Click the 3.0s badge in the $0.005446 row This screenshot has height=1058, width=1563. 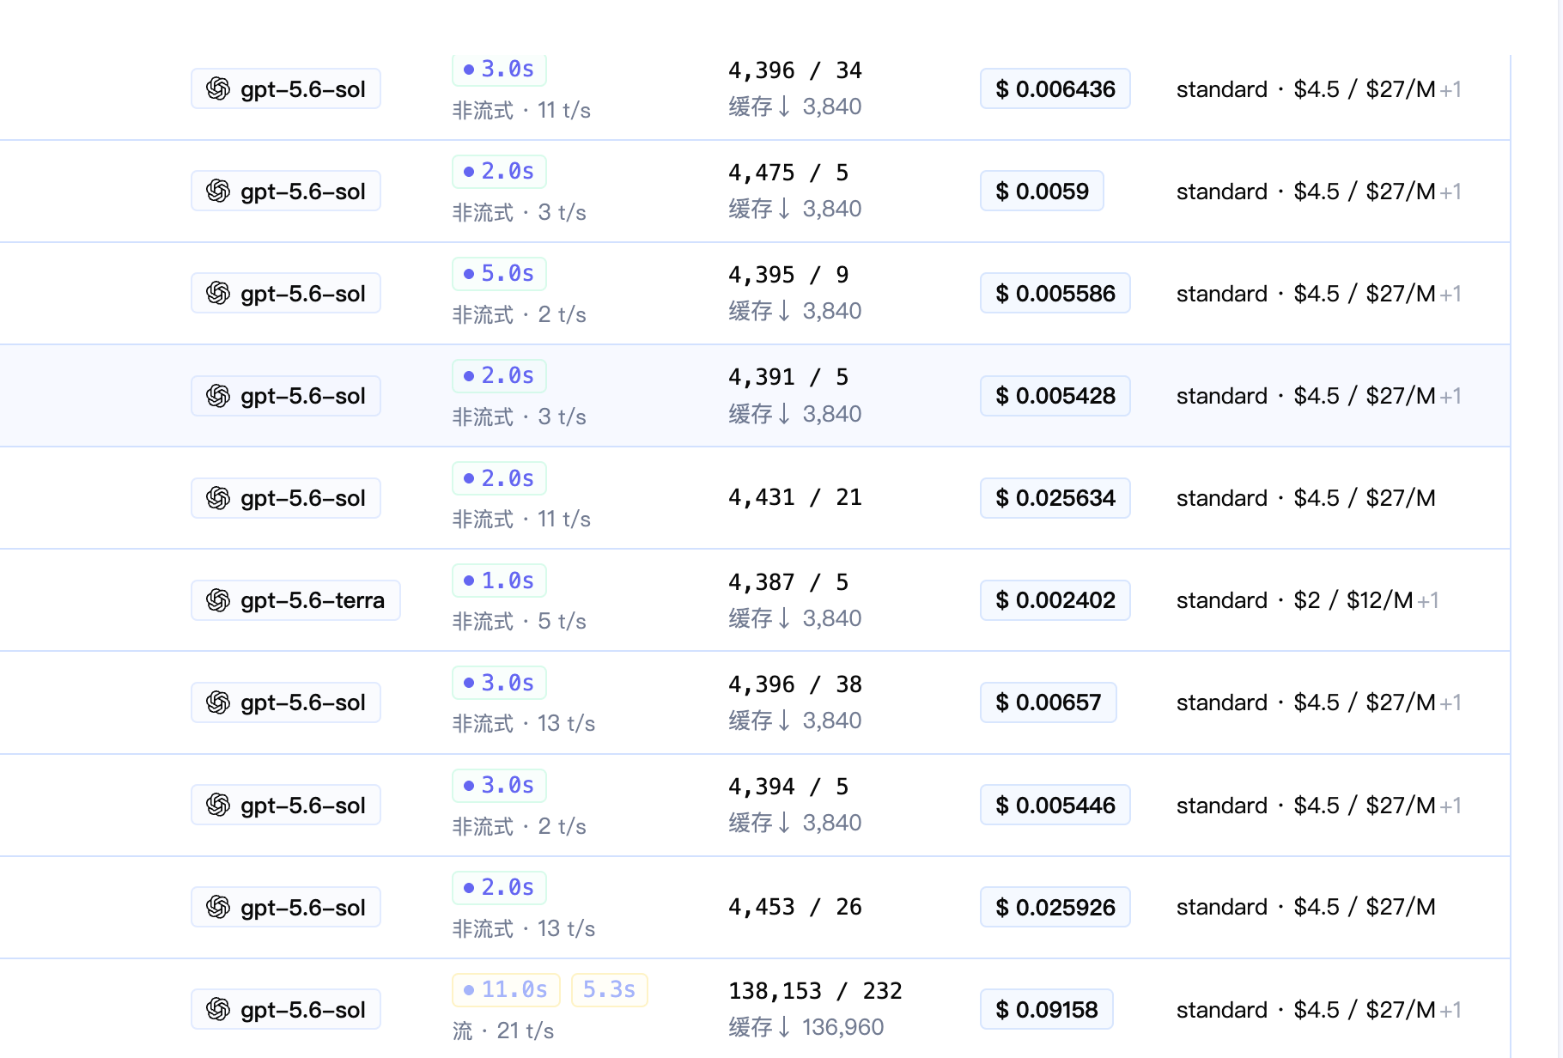tap(499, 785)
